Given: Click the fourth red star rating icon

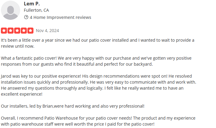Looking at the screenshot, I should coord(24,31).
